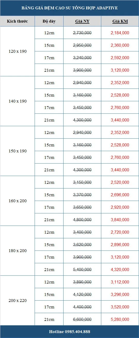Viewport: 139px width, 338px height.
Task: Select the Kích thước column header
Action: pos(17,21)
